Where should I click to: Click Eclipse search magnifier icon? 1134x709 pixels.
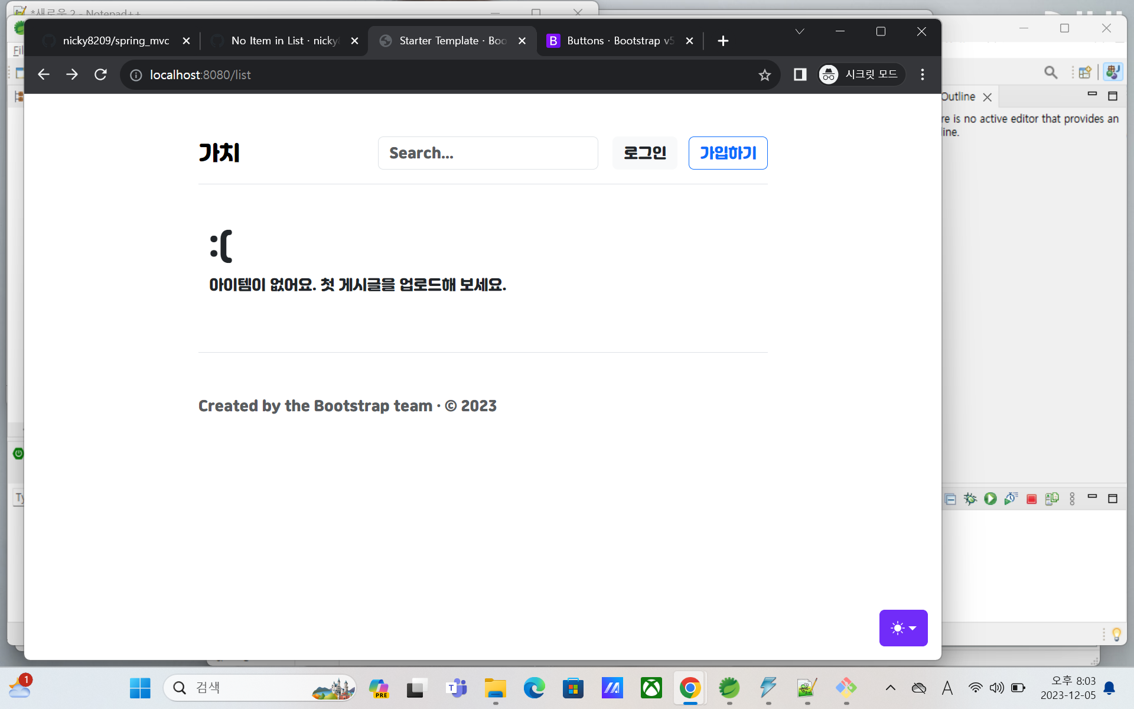tap(1050, 72)
